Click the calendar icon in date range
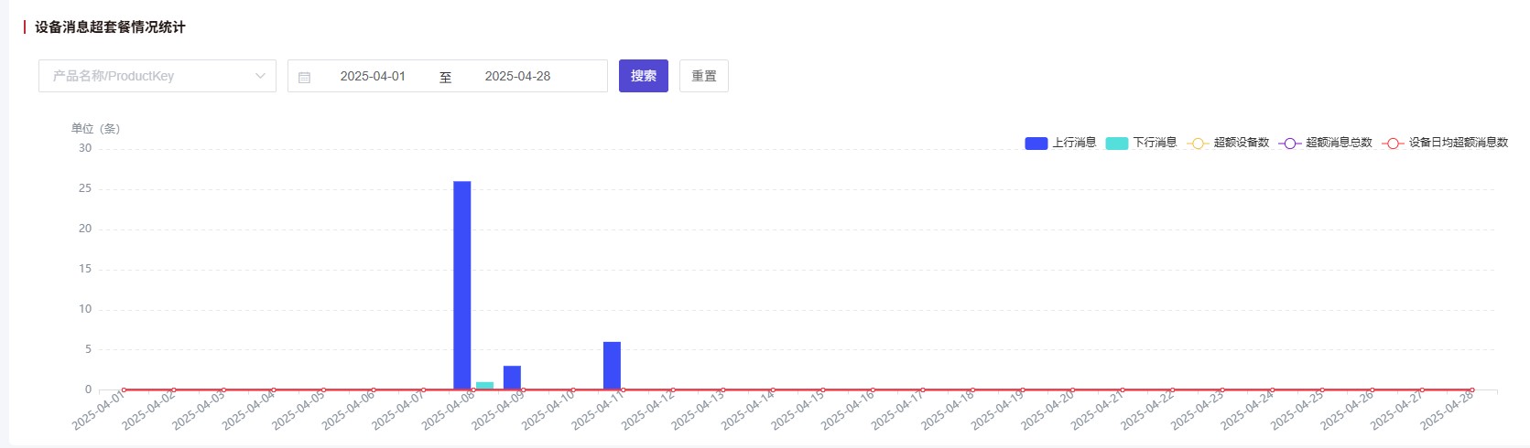 point(305,77)
